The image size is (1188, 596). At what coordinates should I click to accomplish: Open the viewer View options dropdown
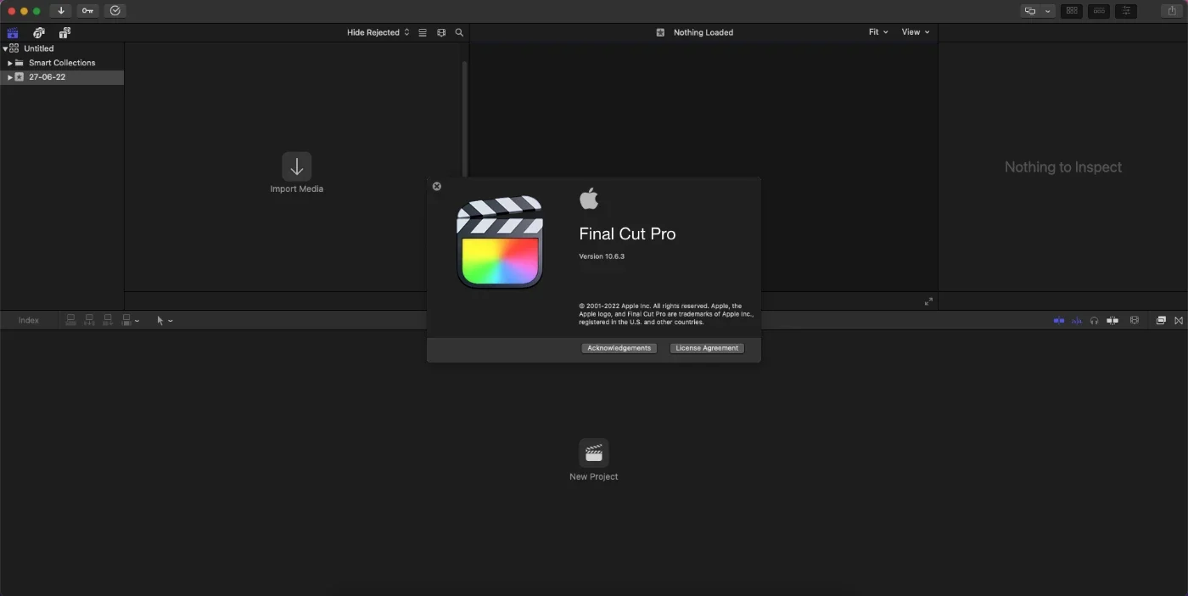click(916, 32)
